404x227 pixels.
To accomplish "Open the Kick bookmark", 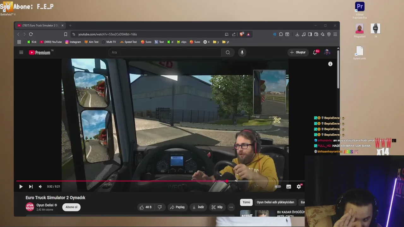I will (x=32, y=42).
